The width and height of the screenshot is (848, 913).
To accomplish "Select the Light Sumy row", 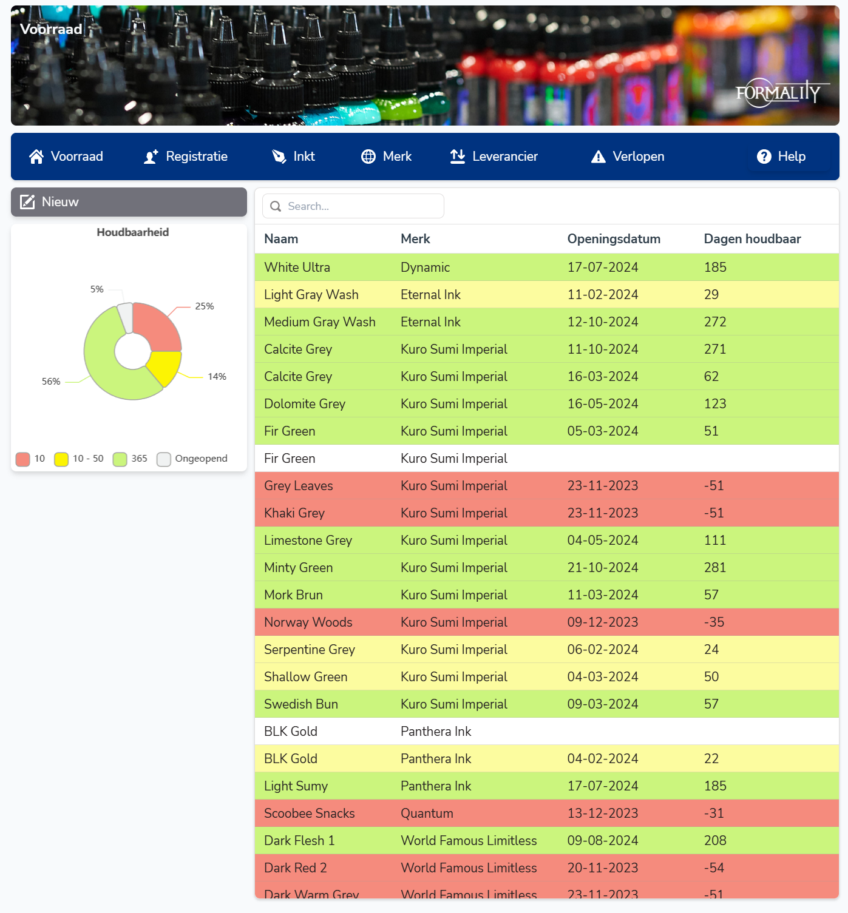I will (x=546, y=786).
